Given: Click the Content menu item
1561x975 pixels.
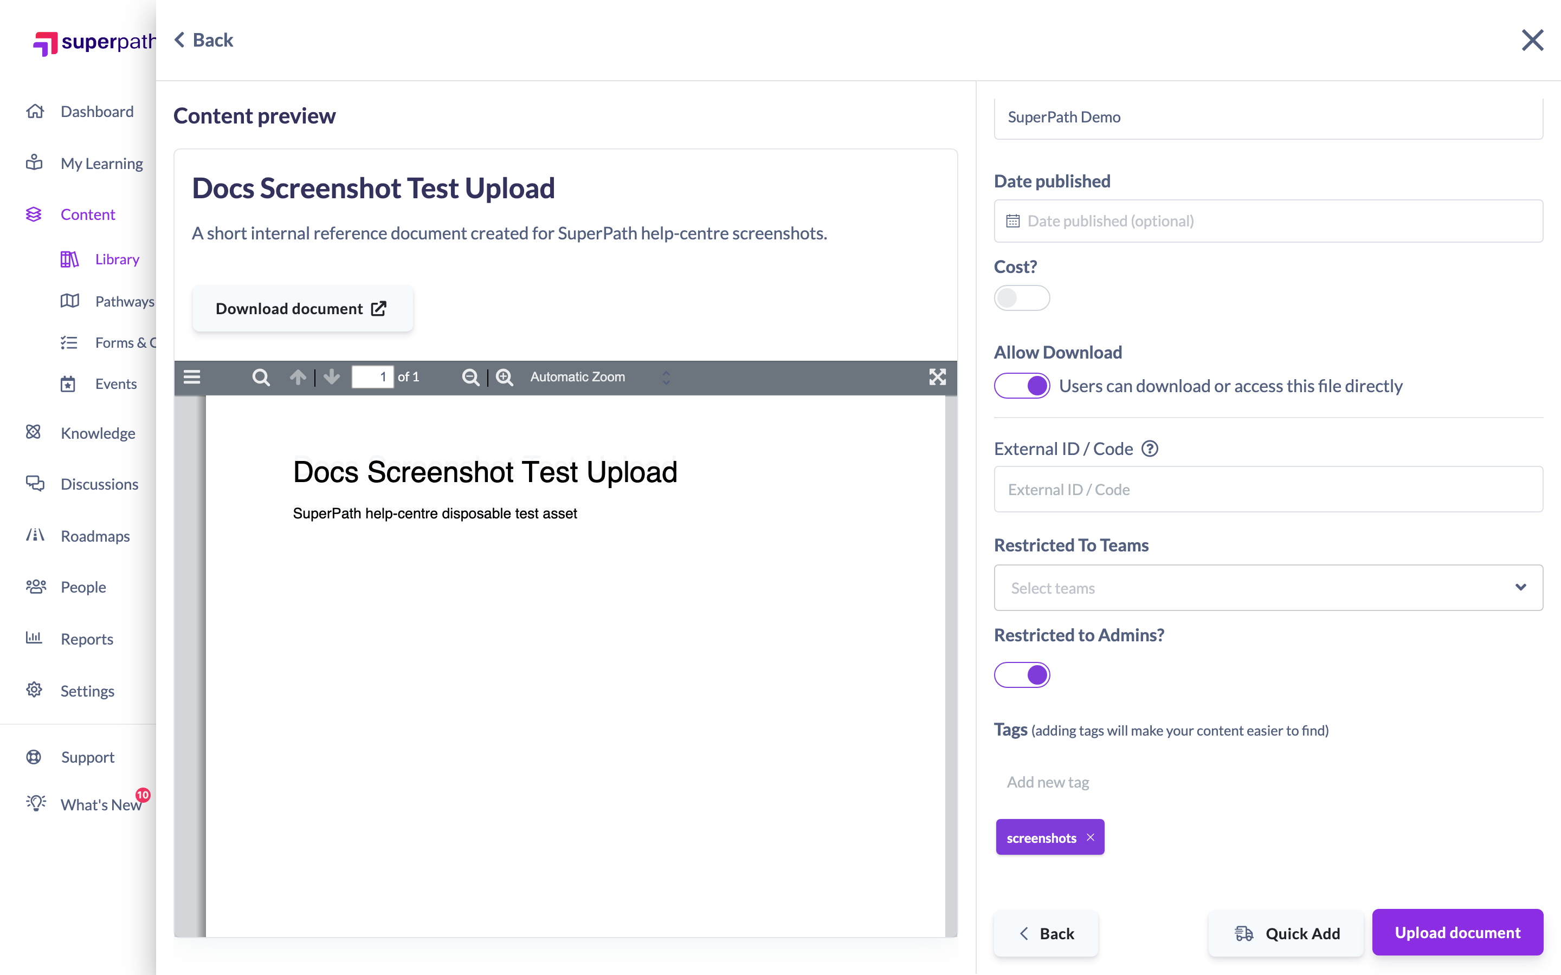Looking at the screenshot, I should [88, 214].
